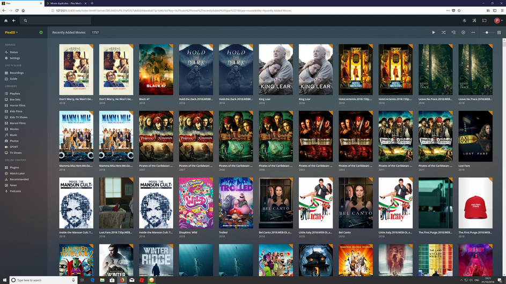The image size is (506, 284).
Task: Shuffle the recently added movies
Action: (x=443, y=33)
